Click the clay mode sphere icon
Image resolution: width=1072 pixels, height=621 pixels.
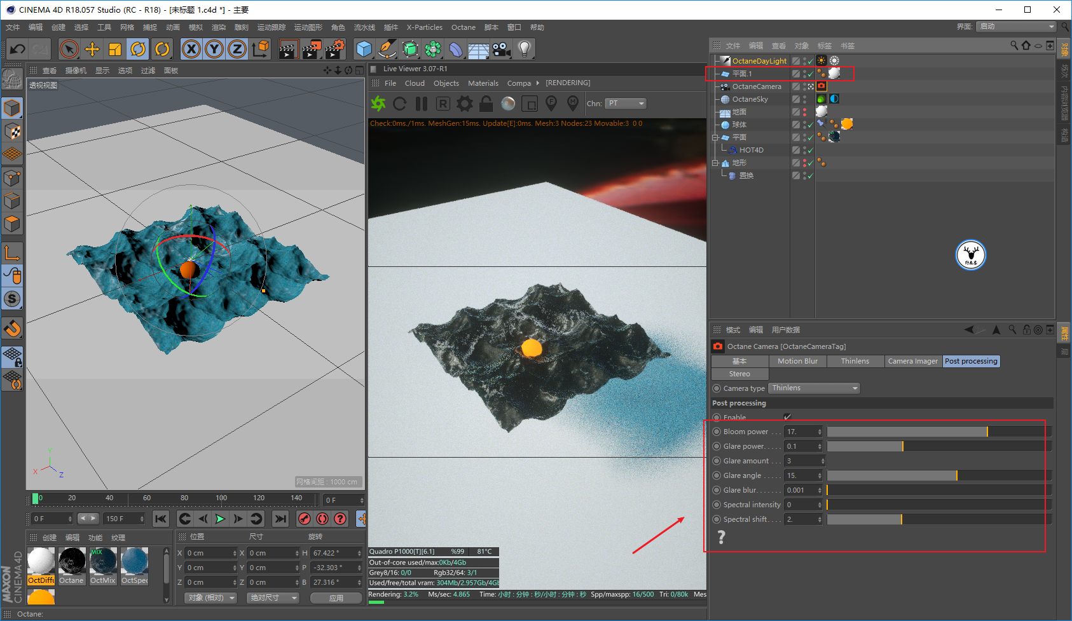(x=508, y=103)
